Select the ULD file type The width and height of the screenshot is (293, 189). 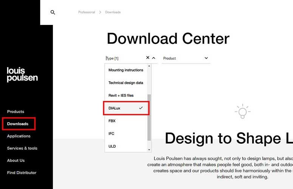112,146
